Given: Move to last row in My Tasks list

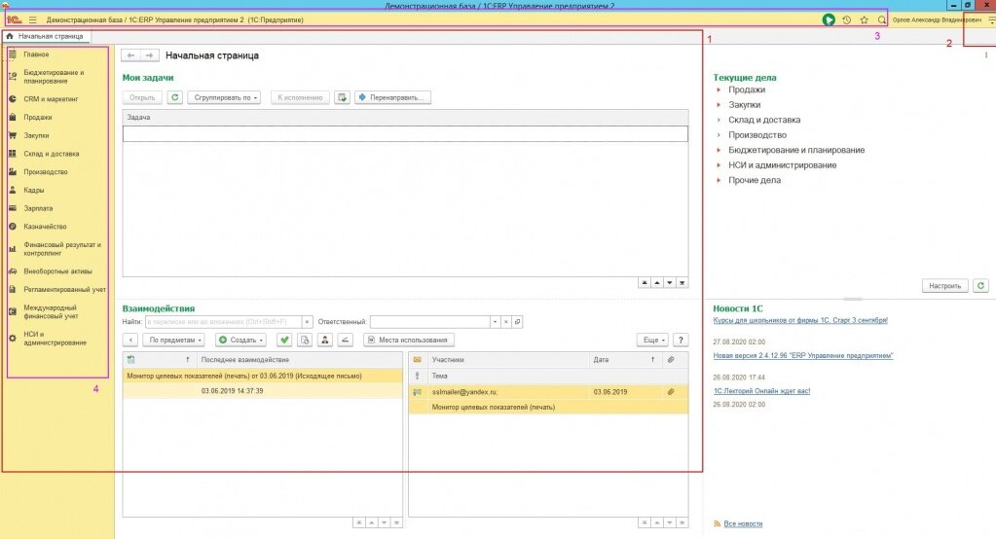Looking at the screenshot, I should click(682, 283).
